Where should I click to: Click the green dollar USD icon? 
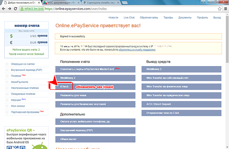(11, 36)
